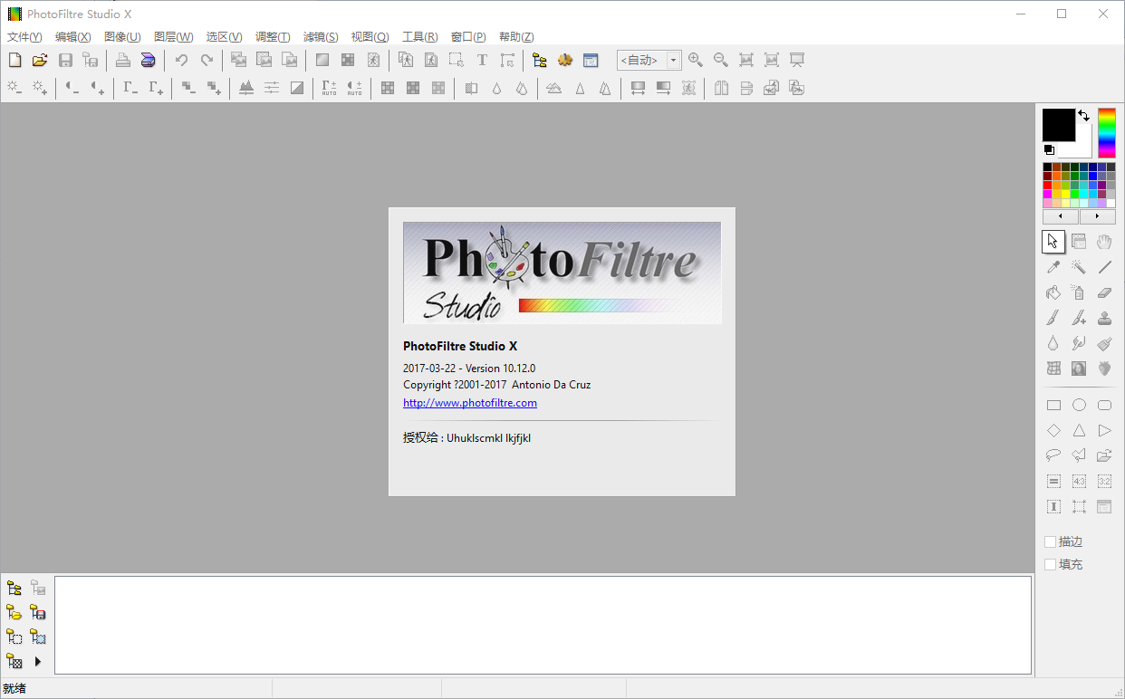Choose the Eraser tool
Image resolution: width=1125 pixels, height=699 pixels.
point(1104,292)
